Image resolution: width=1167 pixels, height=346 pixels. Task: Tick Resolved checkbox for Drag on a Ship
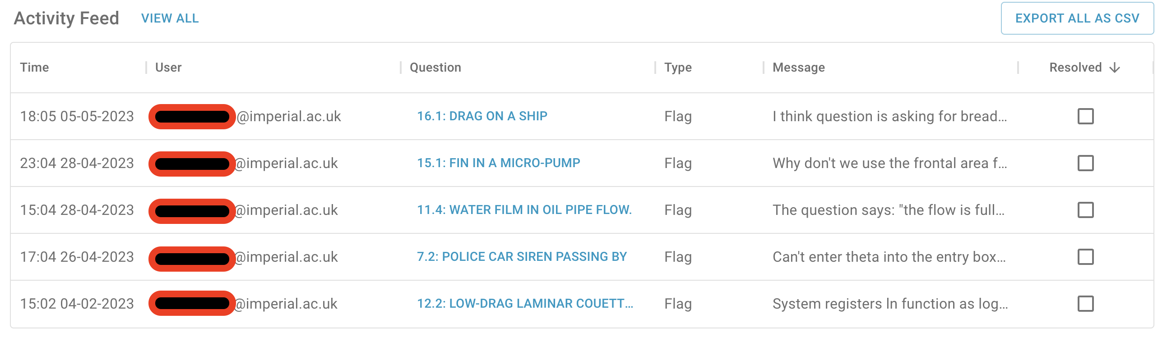point(1085,116)
